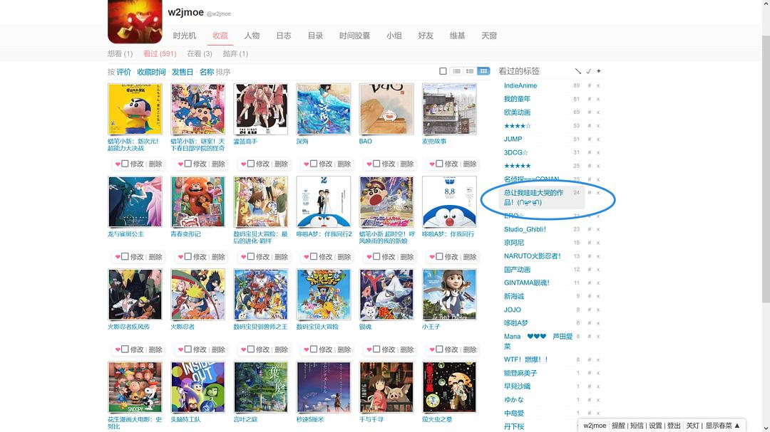The image size is (770, 432).
Task: Click the plus icon beside 看过的标签
Action: (x=599, y=71)
